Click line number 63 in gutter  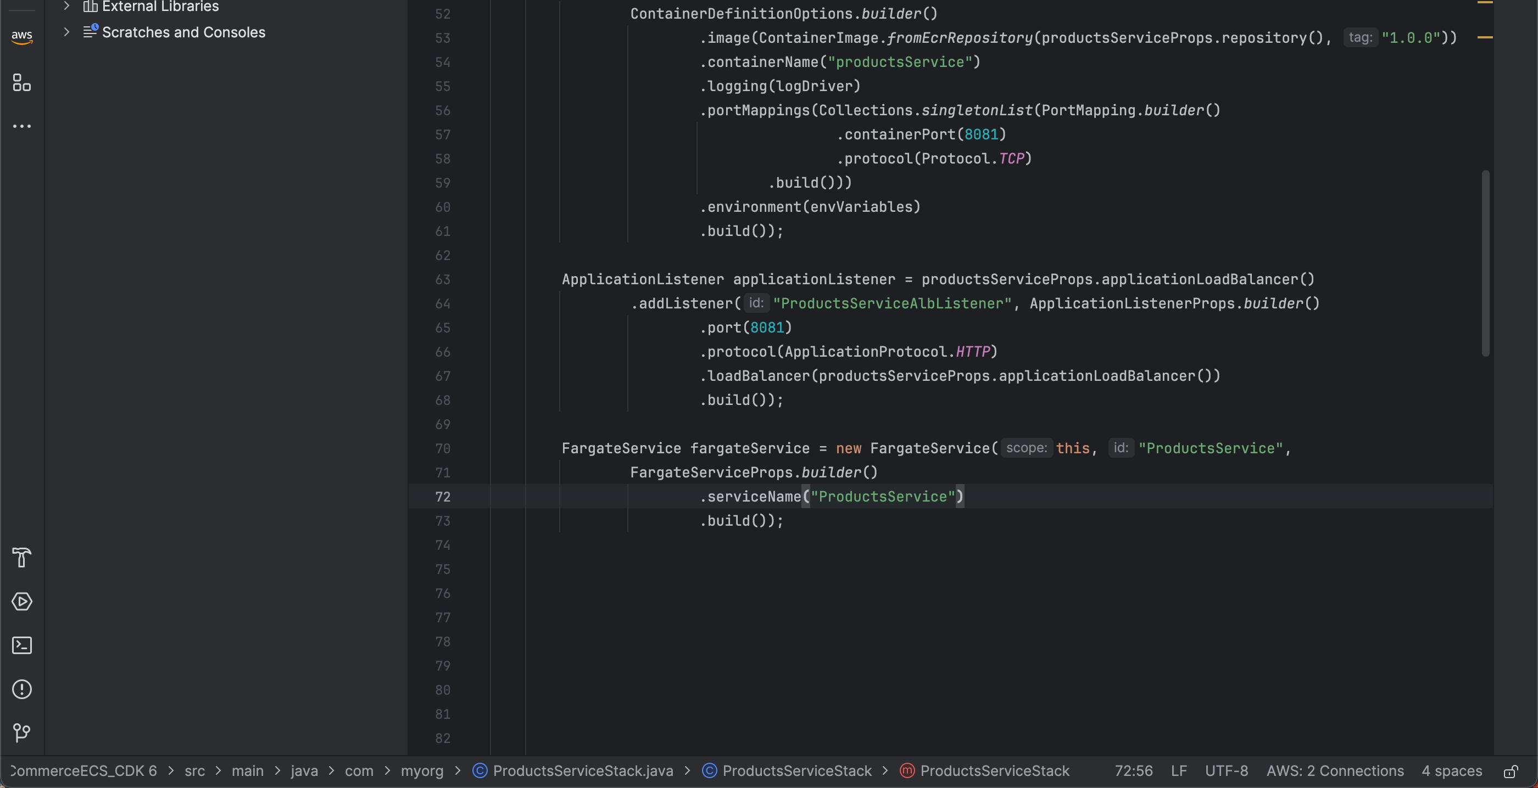coord(442,279)
